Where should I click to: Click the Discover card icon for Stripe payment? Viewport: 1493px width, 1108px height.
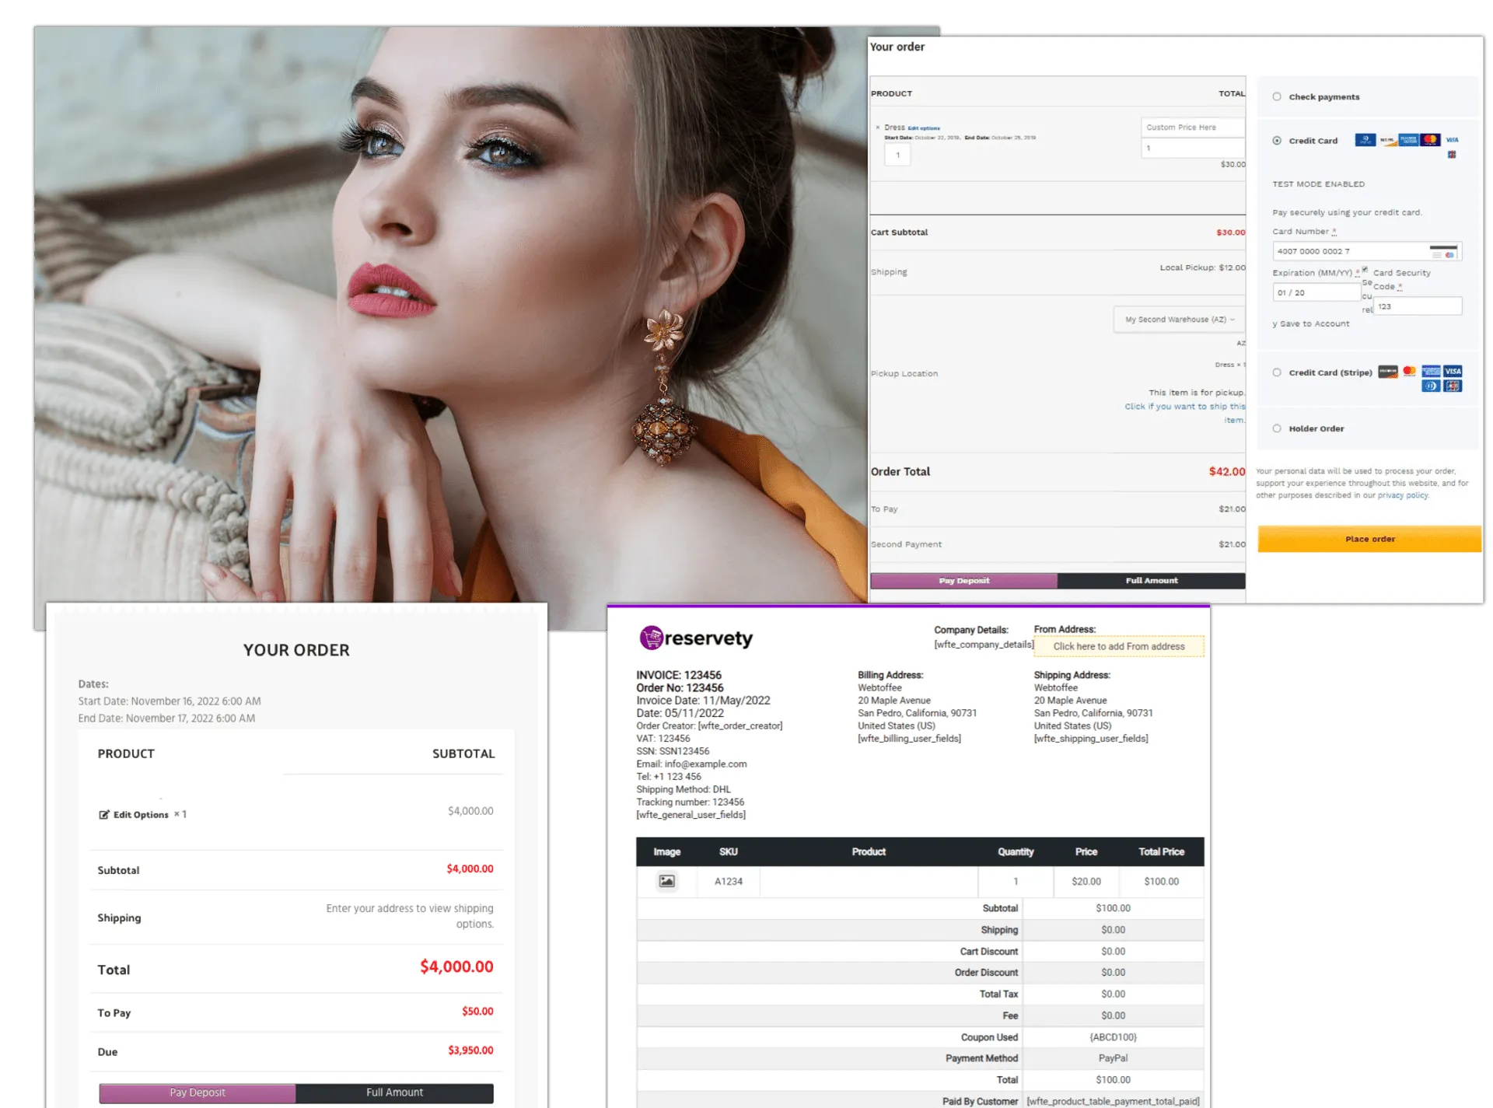1388,371
